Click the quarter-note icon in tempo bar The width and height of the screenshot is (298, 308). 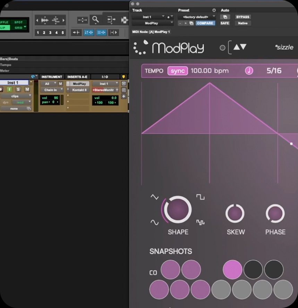(249, 71)
